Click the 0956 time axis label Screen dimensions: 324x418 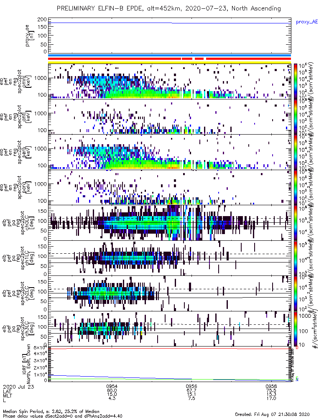pyautogui.click(x=191, y=386)
